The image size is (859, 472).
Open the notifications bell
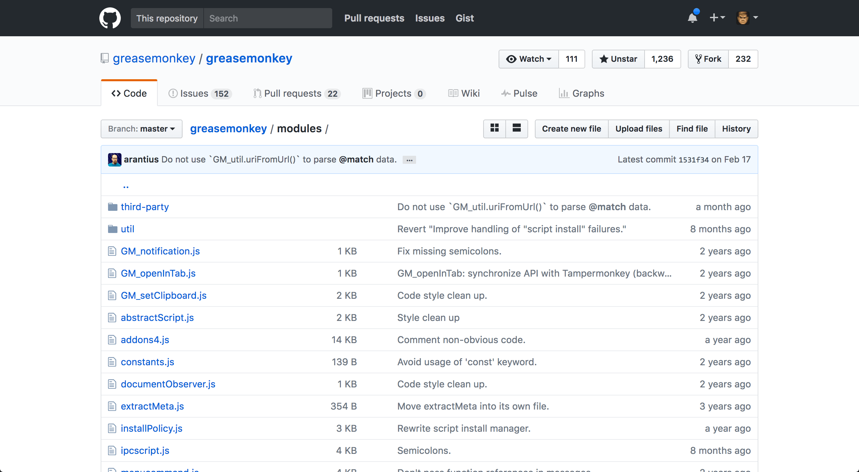(x=692, y=17)
